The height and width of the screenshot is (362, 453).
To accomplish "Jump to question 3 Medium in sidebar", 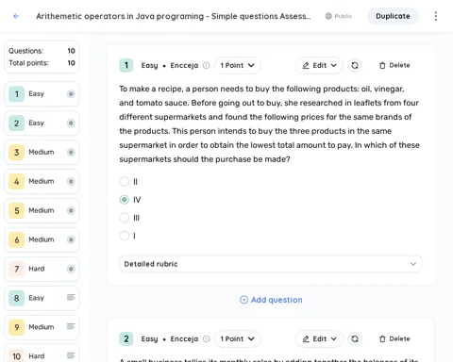I will coord(42,152).
